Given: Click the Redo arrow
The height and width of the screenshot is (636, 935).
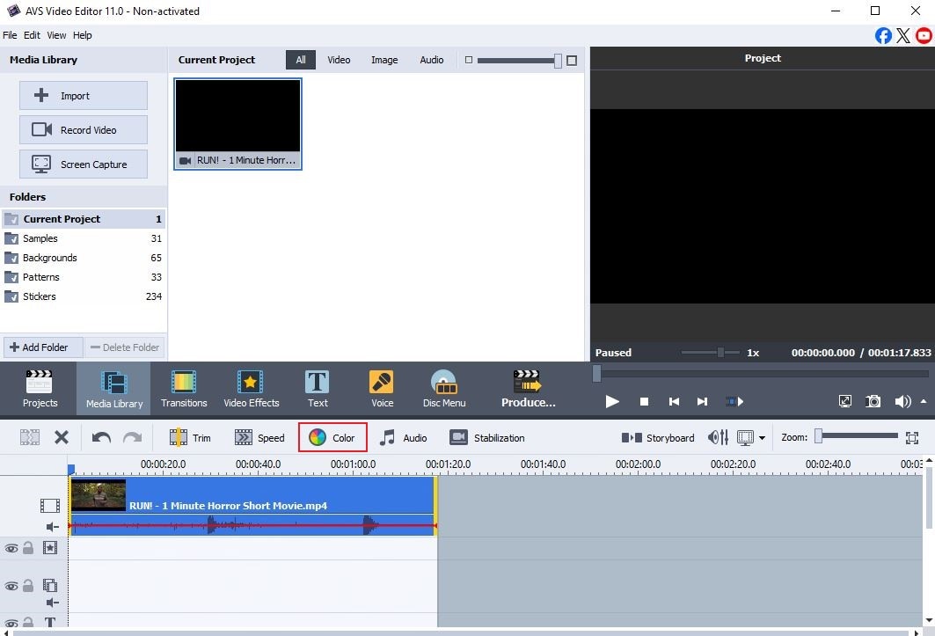Looking at the screenshot, I should (x=133, y=437).
